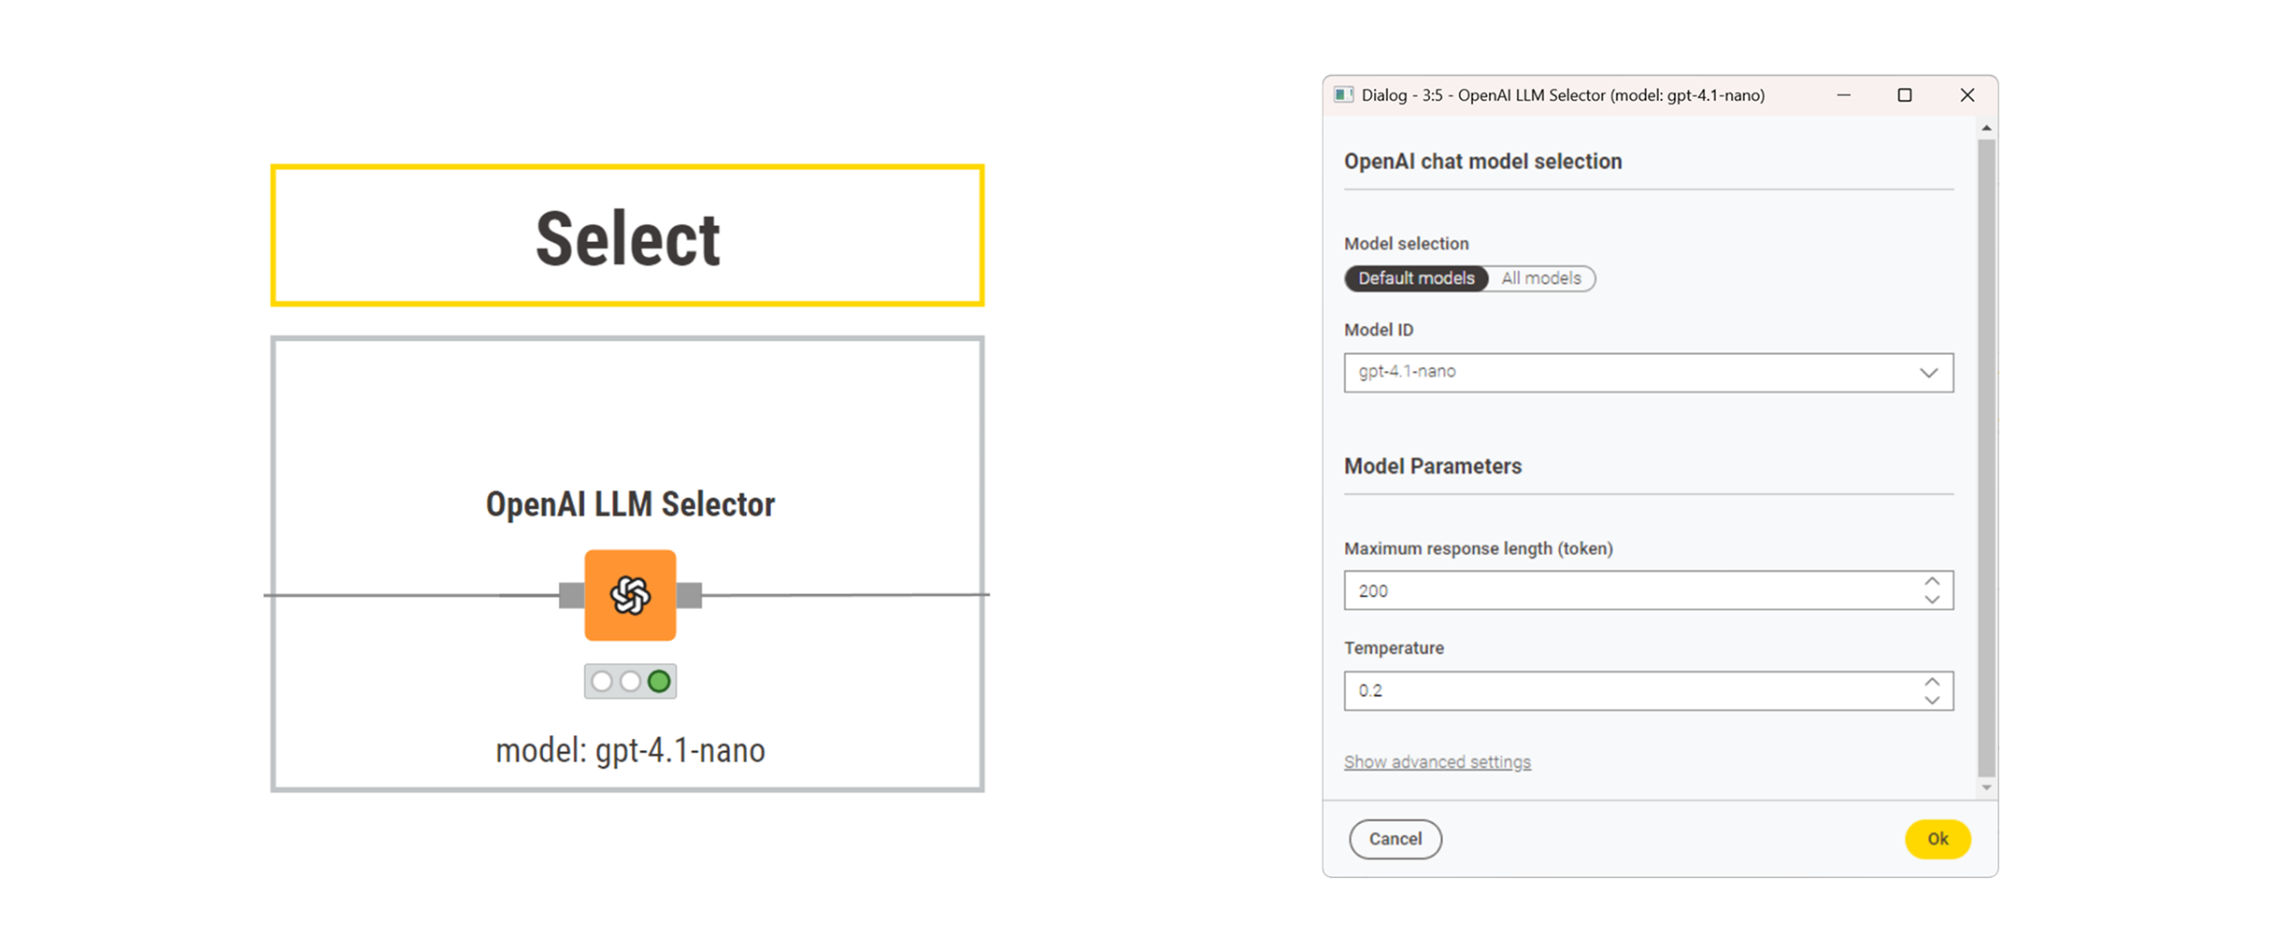The height and width of the screenshot is (951, 2289).
Task: Click the node's right output port
Action: coord(689,595)
